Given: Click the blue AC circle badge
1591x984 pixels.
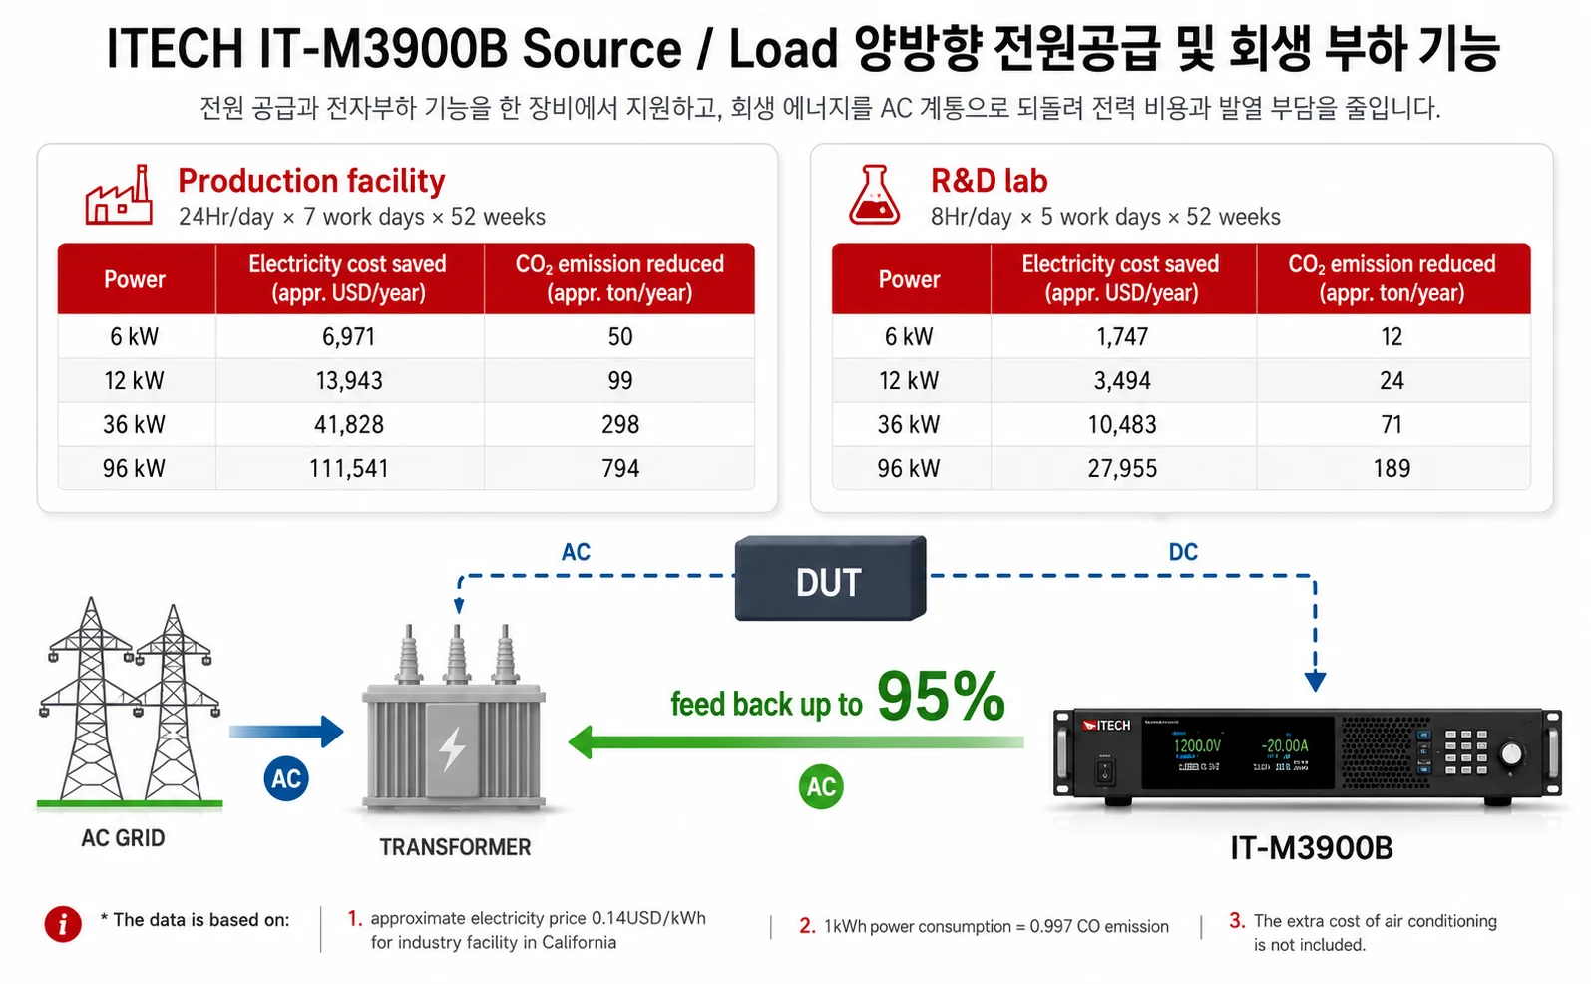Looking at the screenshot, I should [x=286, y=778].
